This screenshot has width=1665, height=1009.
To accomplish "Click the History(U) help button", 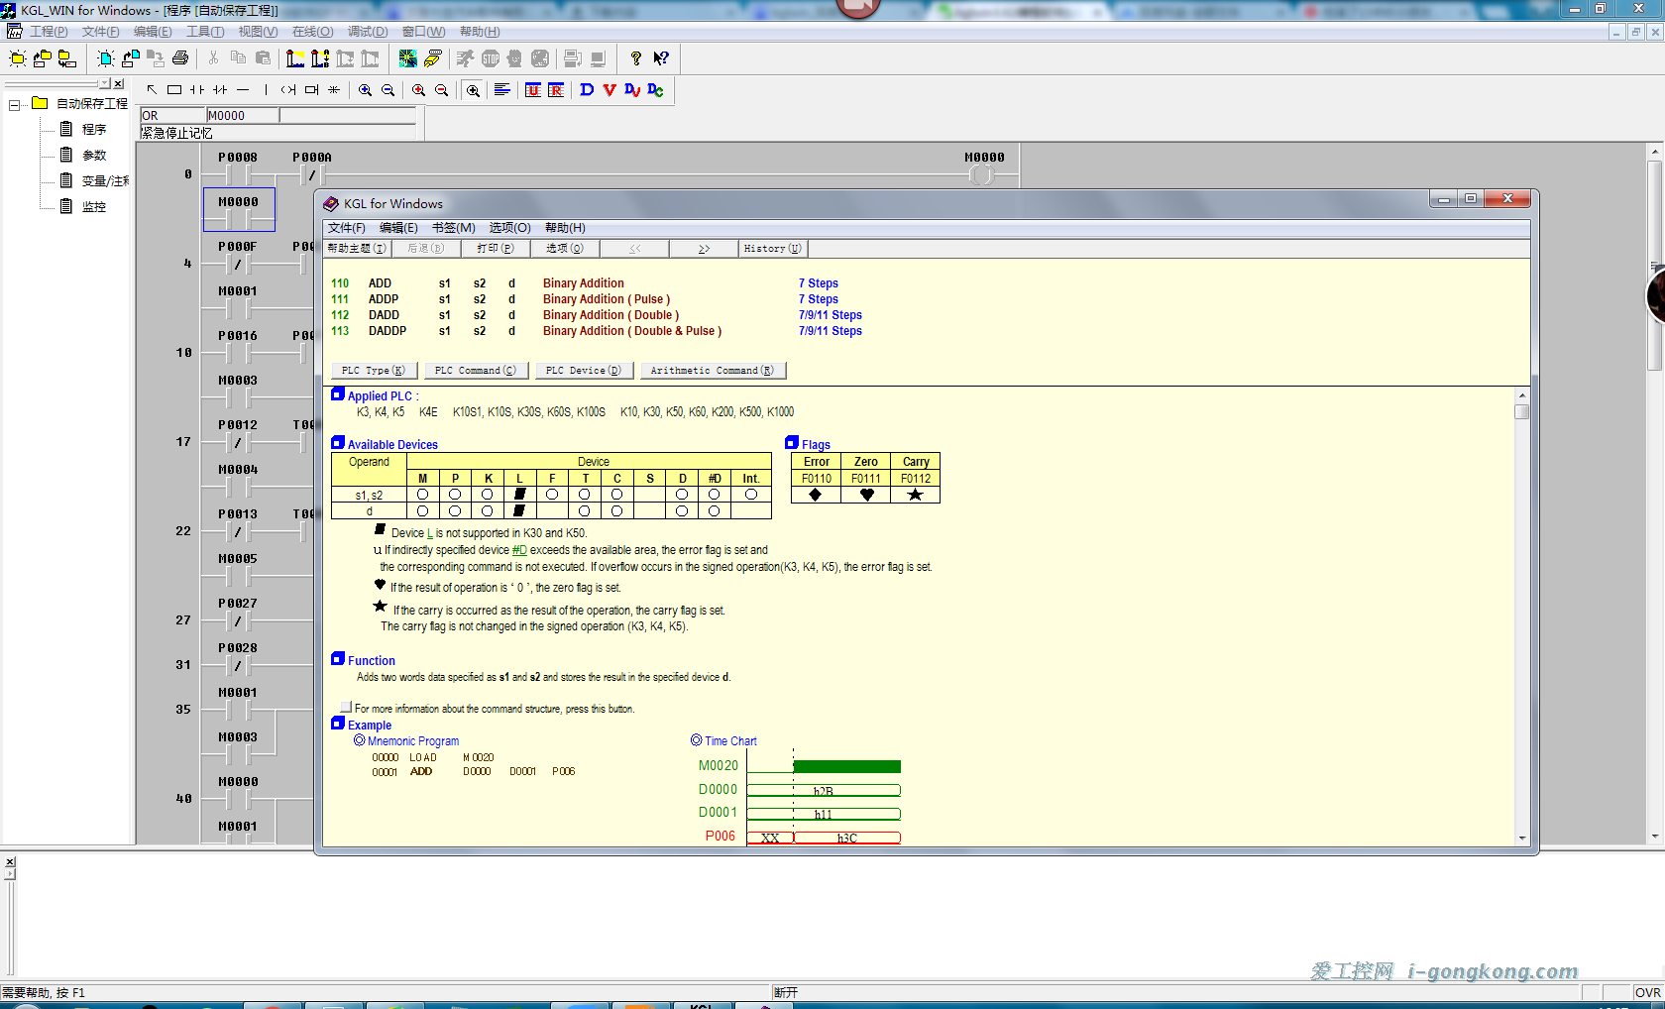I will point(773,249).
